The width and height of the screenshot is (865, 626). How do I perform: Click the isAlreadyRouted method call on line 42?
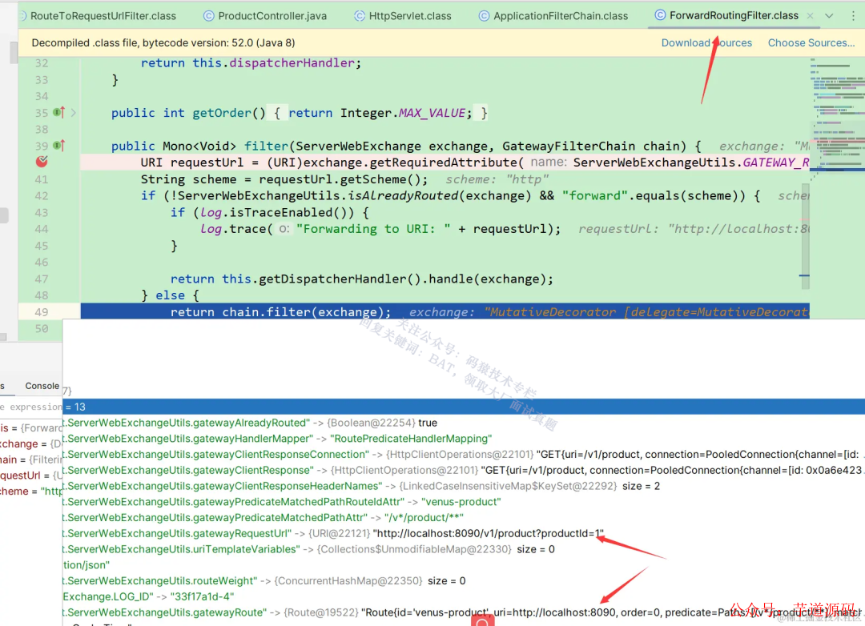(439, 196)
